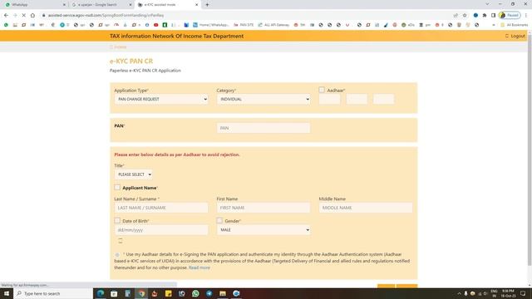The image size is (532, 299).
Task: Show hidden system tray icons
Action: [459, 293]
